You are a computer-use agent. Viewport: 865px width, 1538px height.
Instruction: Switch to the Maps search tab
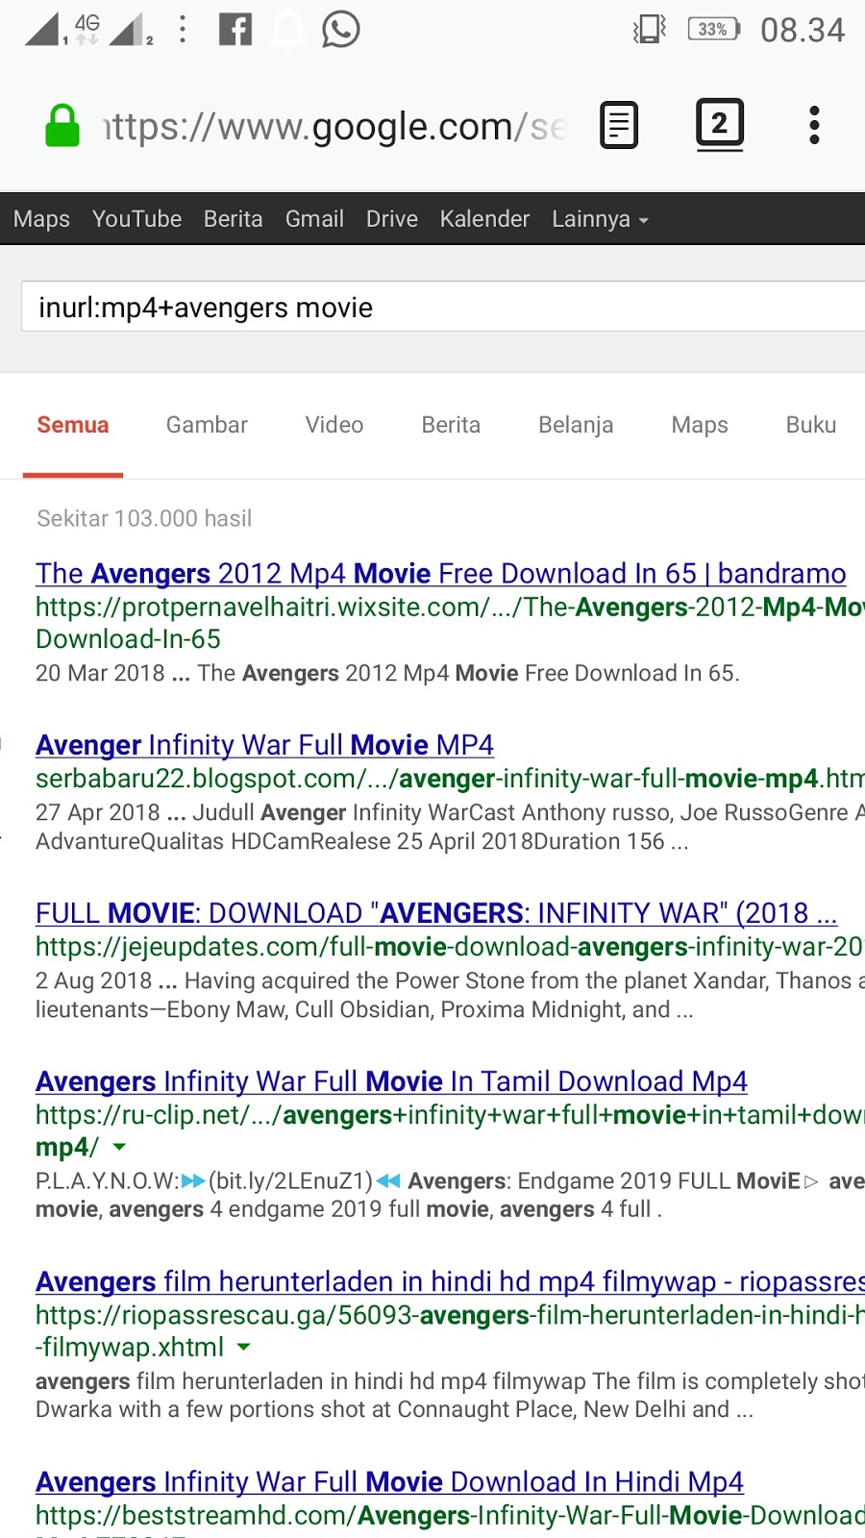(700, 425)
